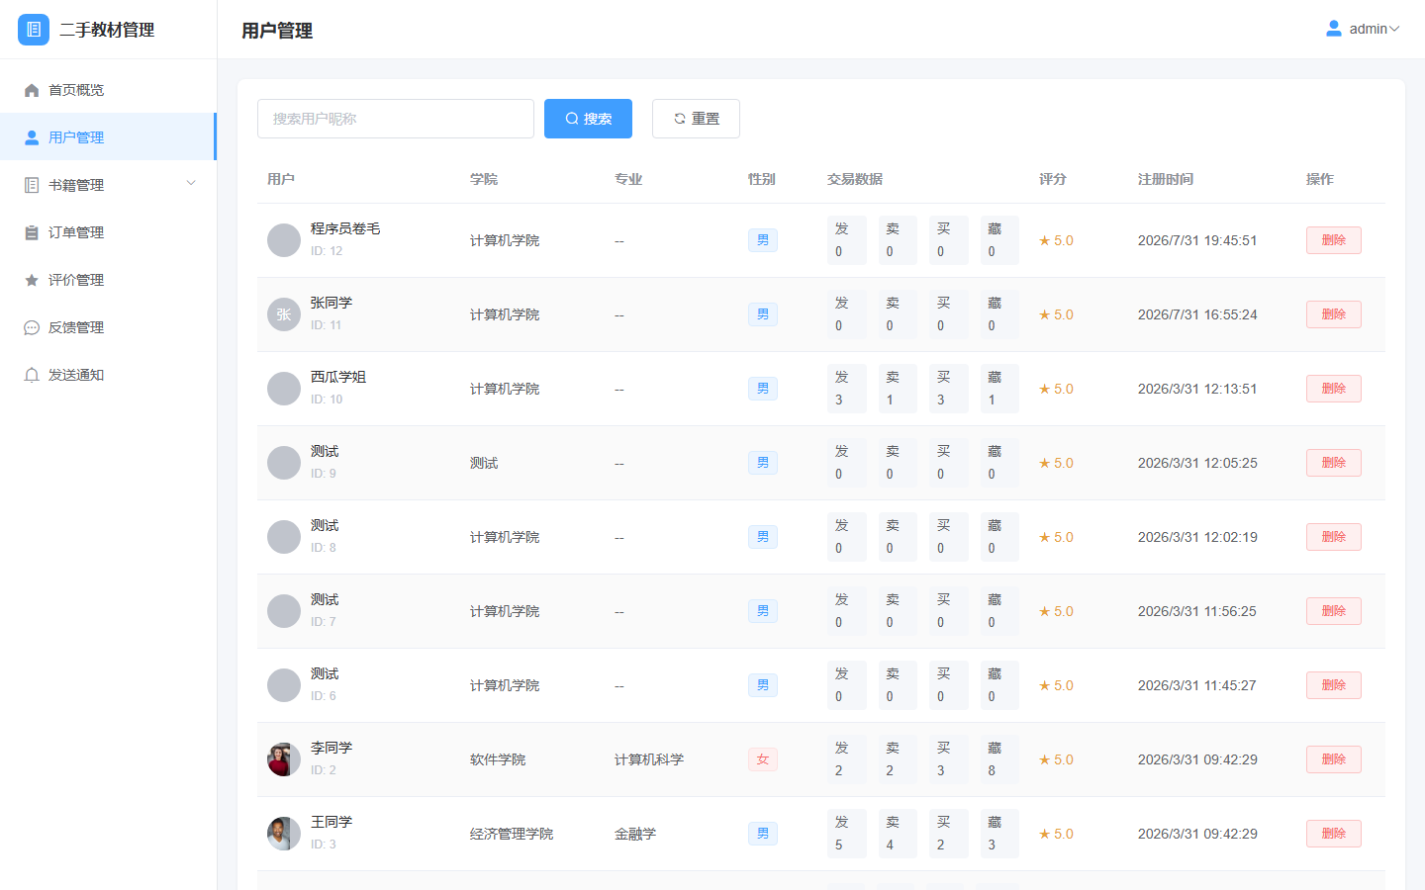Click the clipboard icon beside 订单管理
1425x890 pixels.
click(32, 232)
